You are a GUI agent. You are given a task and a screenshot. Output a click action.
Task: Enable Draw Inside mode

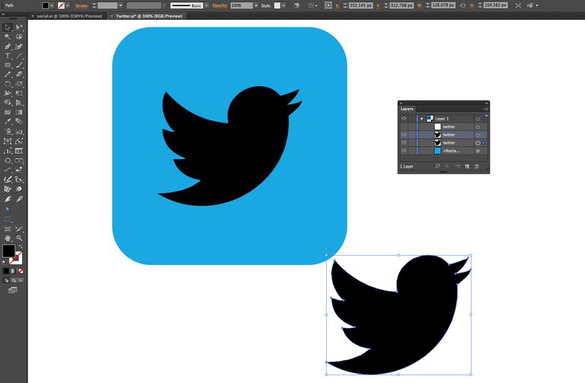click(21, 280)
